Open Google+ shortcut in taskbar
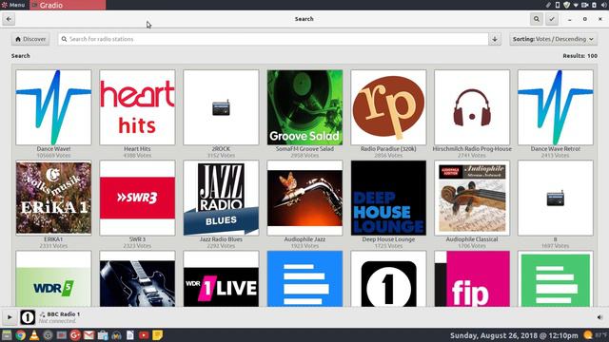Image resolution: width=609 pixels, height=342 pixels. pos(75,335)
